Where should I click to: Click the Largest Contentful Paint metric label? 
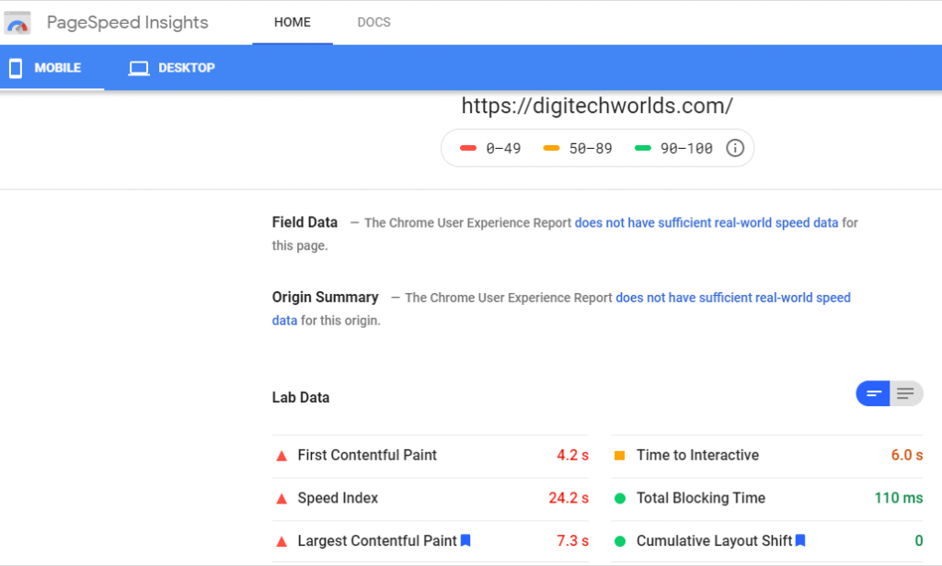tap(377, 541)
